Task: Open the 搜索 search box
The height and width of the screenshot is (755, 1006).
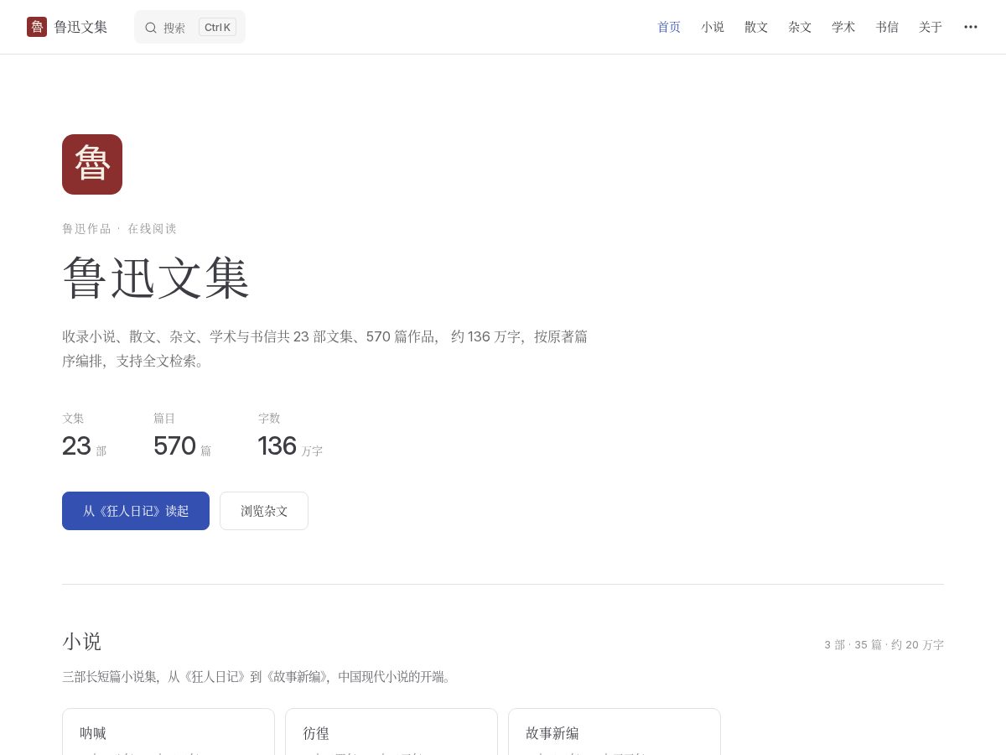Action: coord(189,27)
